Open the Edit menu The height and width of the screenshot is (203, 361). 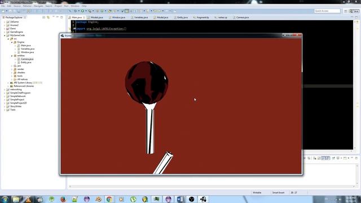(x=9, y=6)
